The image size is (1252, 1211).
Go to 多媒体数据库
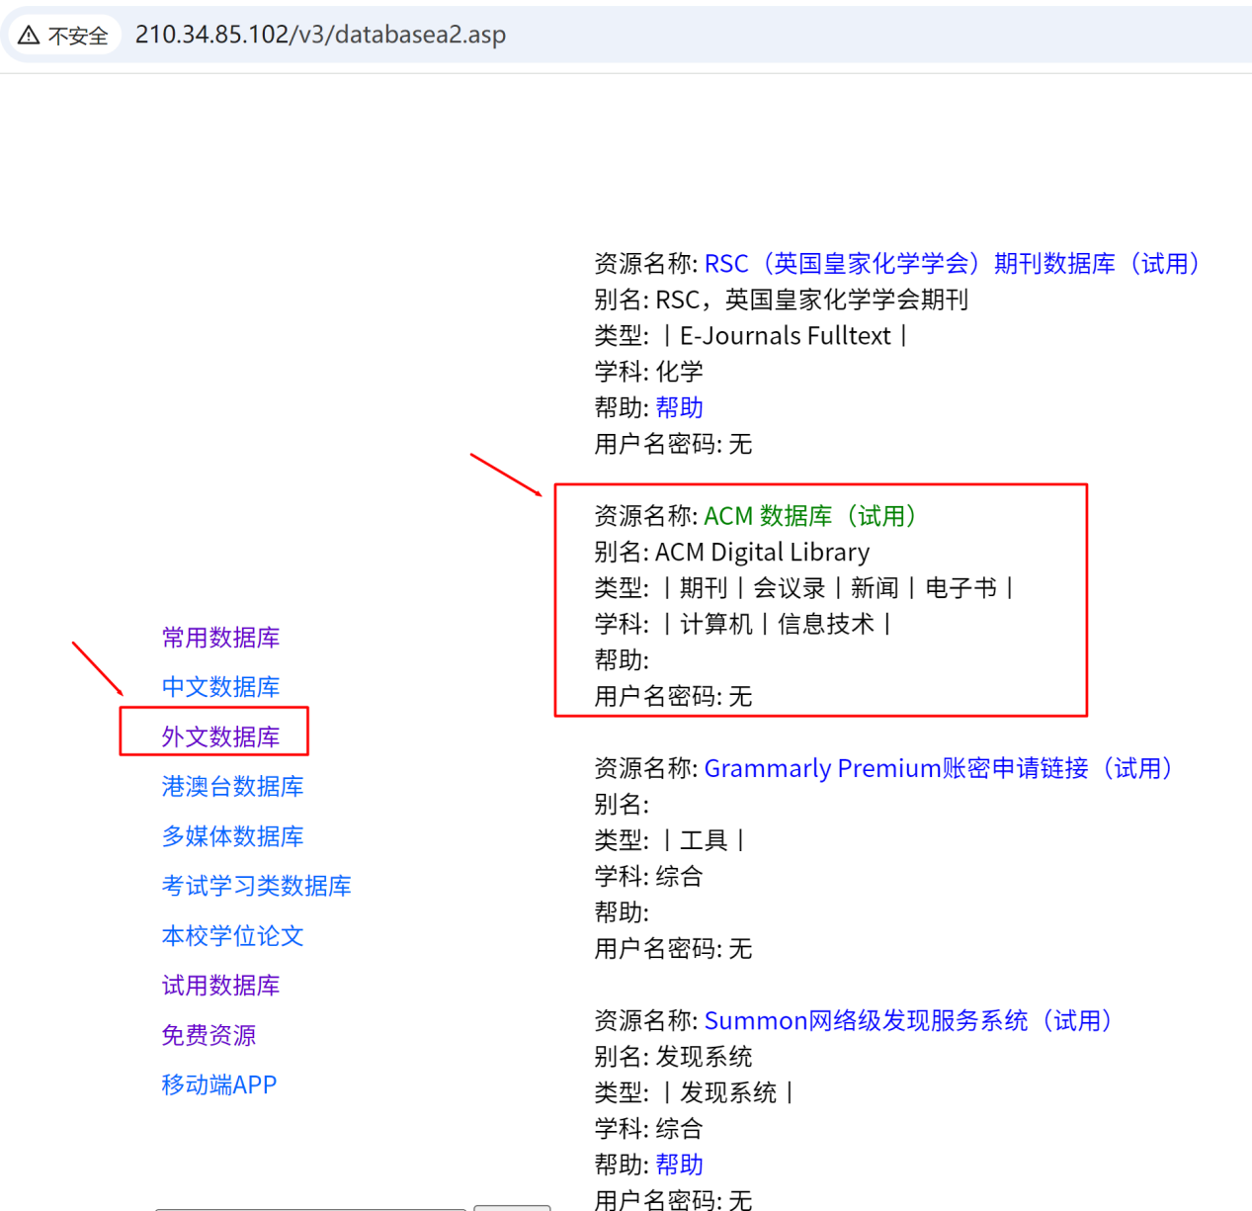click(x=232, y=836)
